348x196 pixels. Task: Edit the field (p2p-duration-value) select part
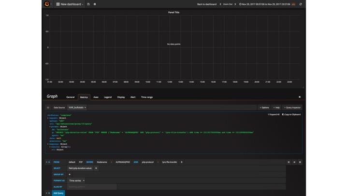click(80, 168)
